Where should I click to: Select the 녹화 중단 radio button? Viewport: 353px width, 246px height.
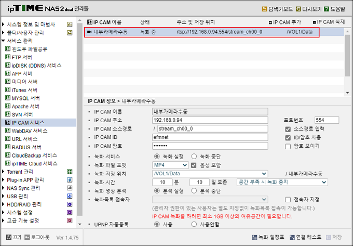click(194, 156)
